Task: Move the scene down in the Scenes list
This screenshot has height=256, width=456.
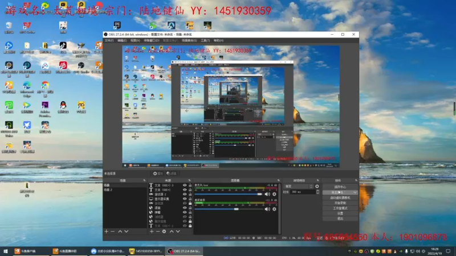Action: point(126,232)
